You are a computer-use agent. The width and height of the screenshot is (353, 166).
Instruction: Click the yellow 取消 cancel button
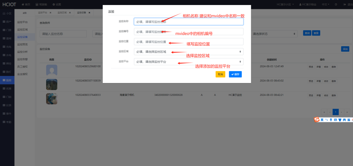point(220,74)
